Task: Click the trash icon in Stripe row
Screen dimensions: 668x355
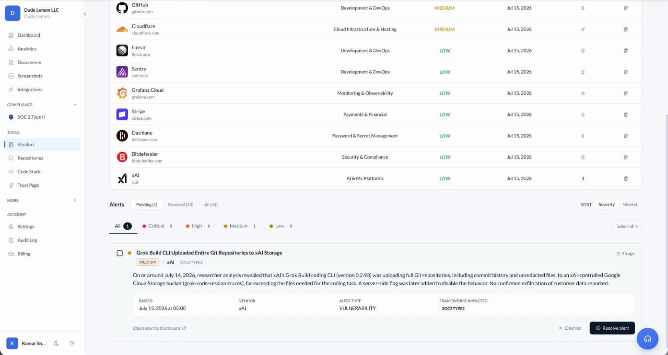Action: [x=626, y=115]
